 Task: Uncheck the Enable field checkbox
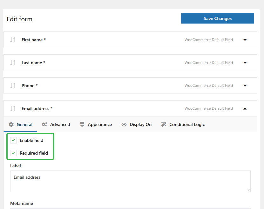pyautogui.click(x=13, y=140)
